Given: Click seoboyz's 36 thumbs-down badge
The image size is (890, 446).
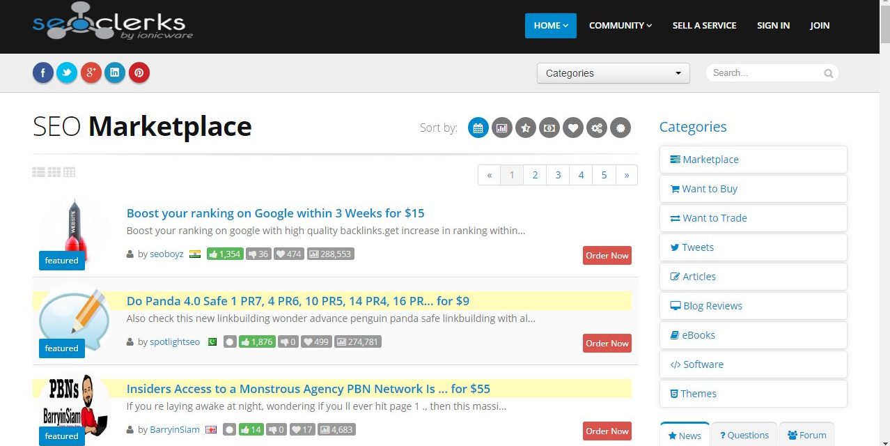Looking at the screenshot, I should pyautogui.click(x=258, y=254).
